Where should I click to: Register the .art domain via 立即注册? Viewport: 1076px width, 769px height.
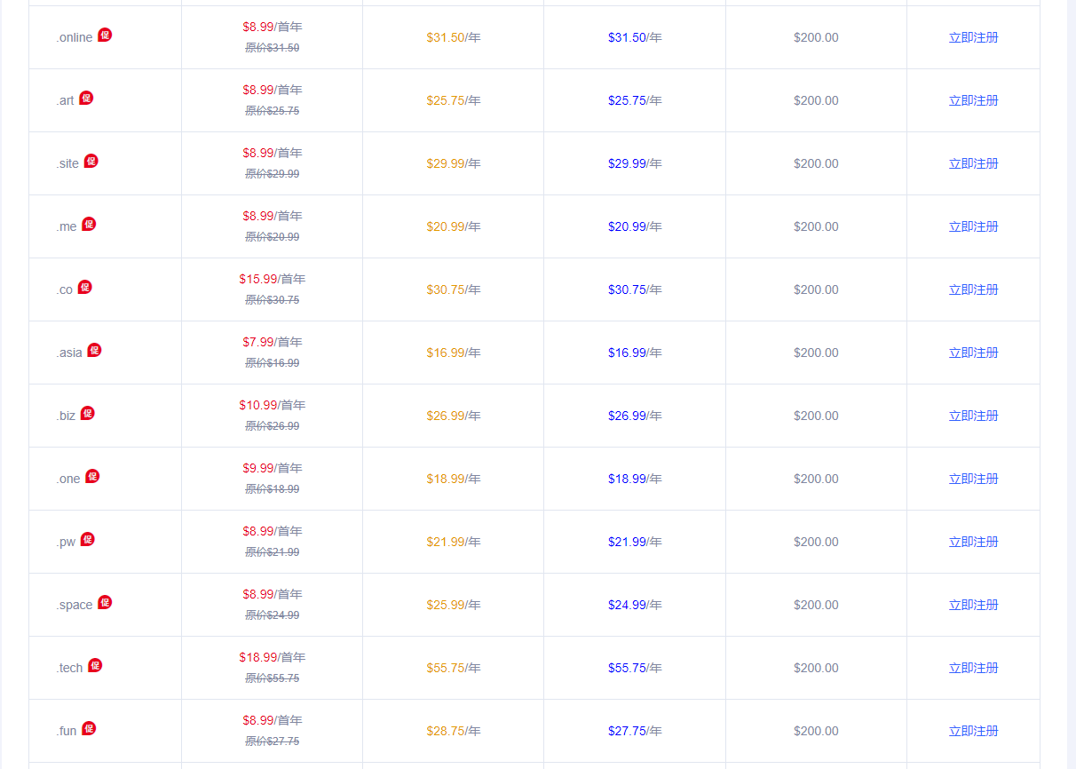pyautogui.click(x=973, y=100)
